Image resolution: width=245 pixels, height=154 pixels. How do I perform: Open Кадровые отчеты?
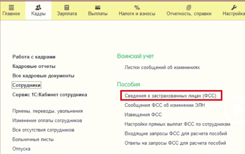point(34,66)
